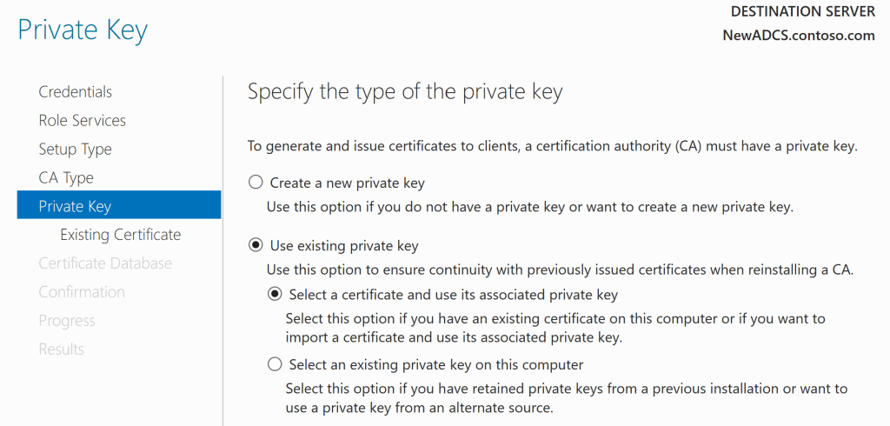Select the highlighted Private Key step
This screenshot has height=426, width=890.
pyautogui.click(x=75, y=206)
